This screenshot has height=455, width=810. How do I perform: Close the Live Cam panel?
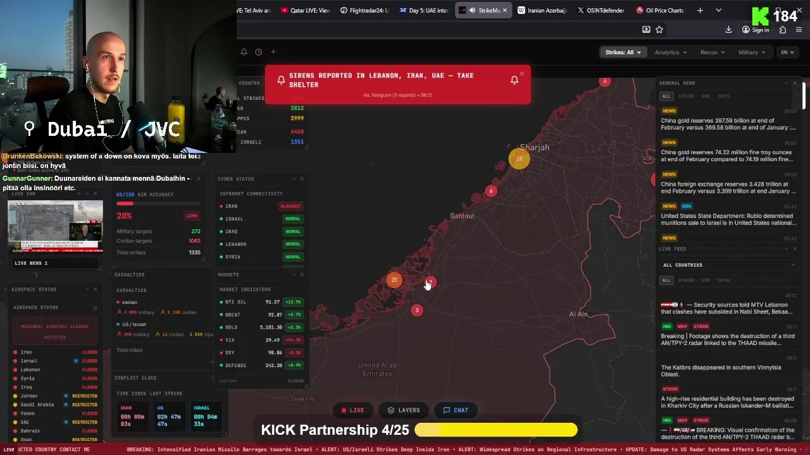tap(96, 193)
